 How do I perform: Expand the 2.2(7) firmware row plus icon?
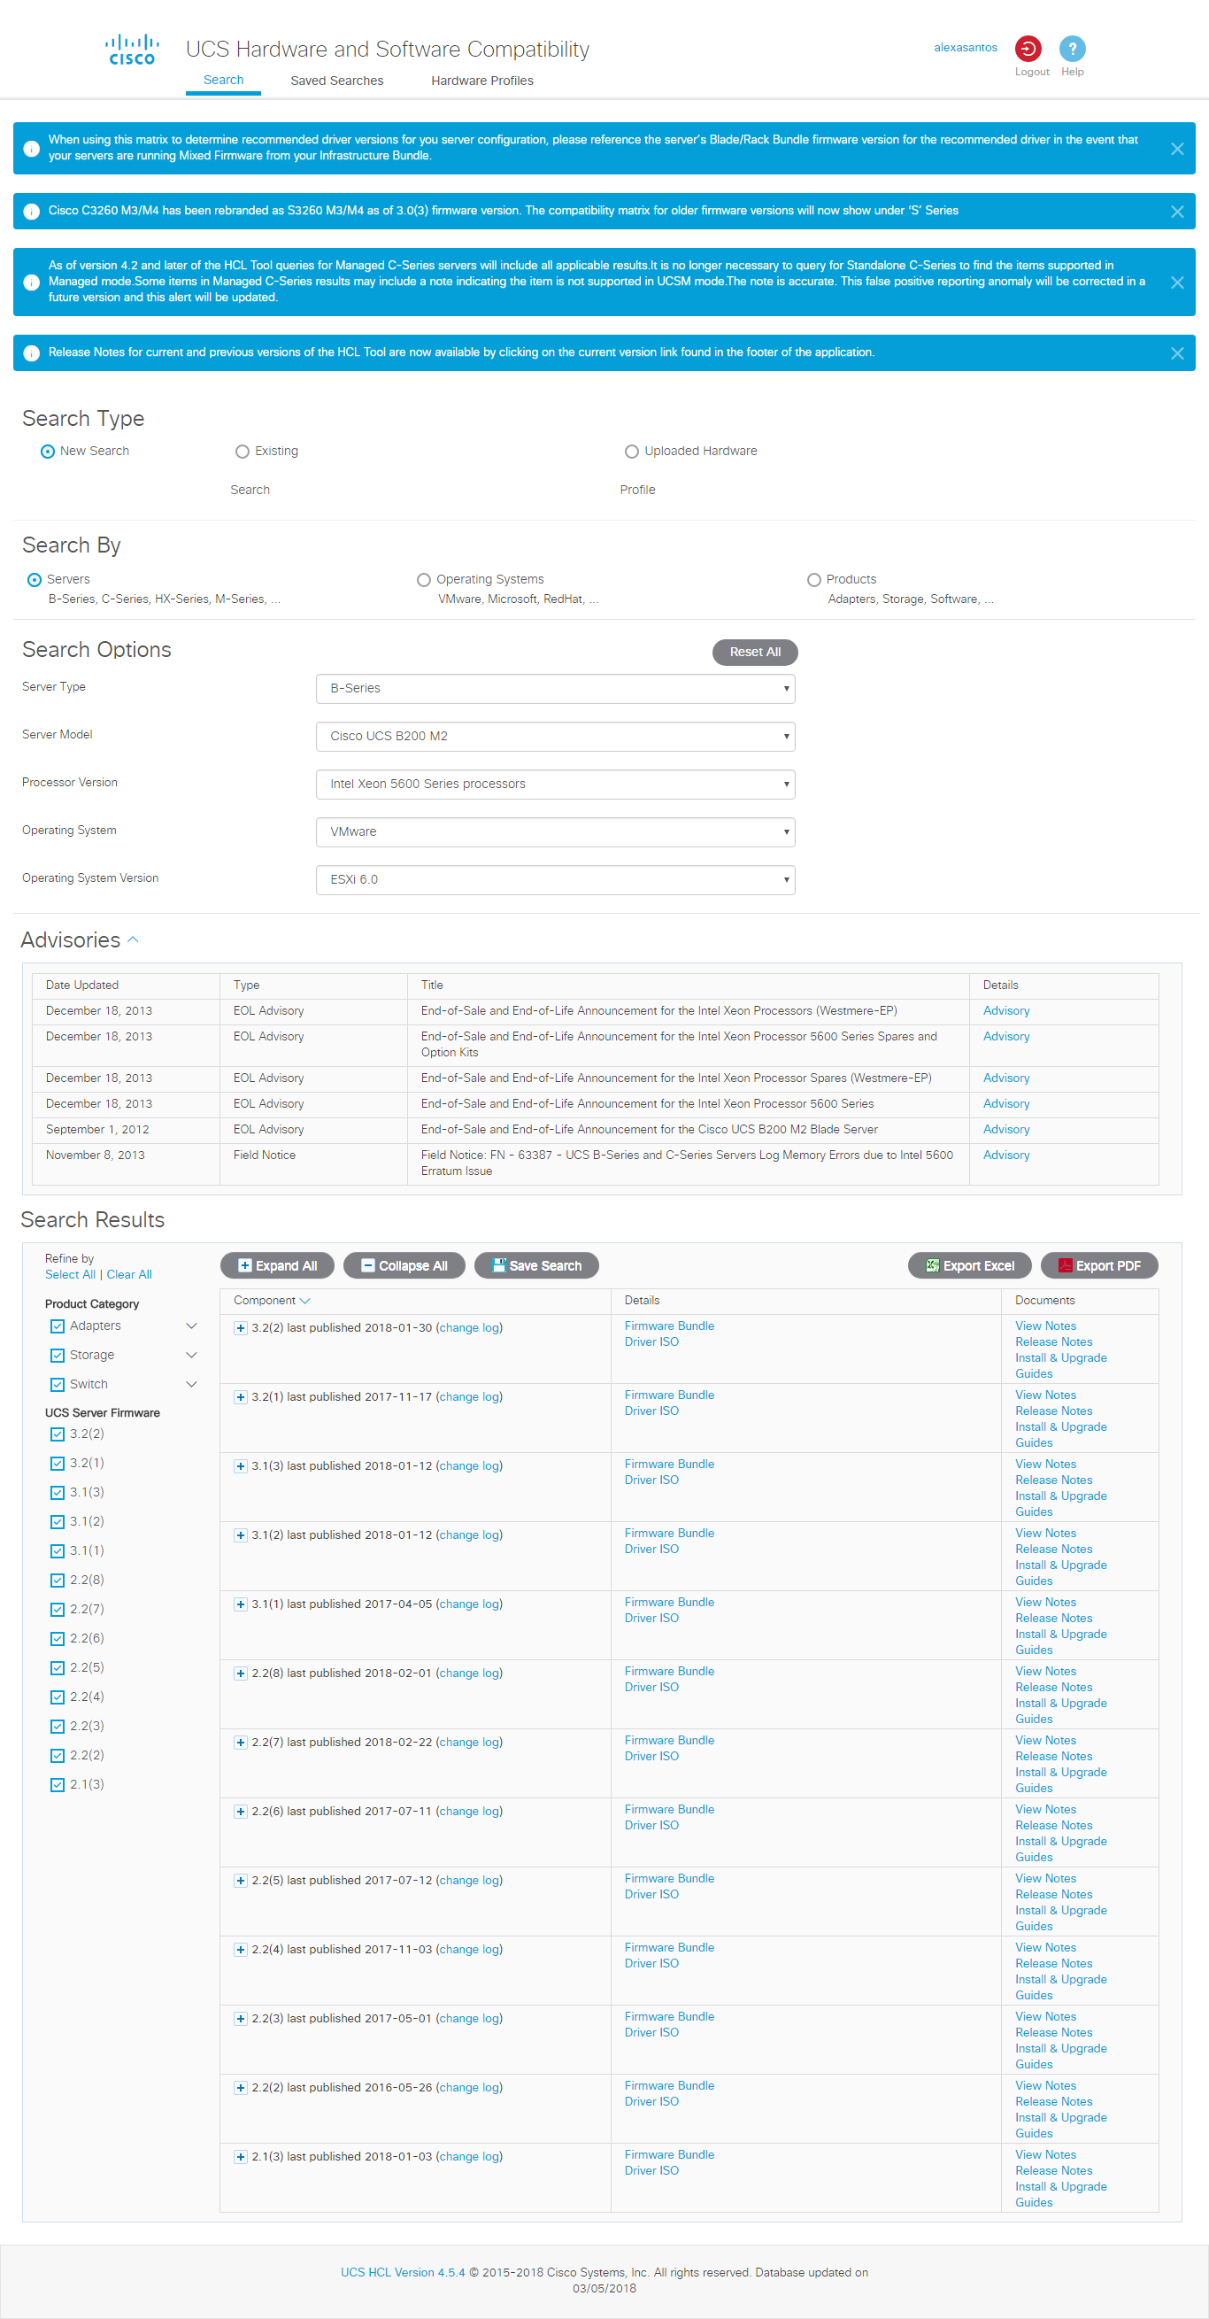click(x=240, y=1743)
